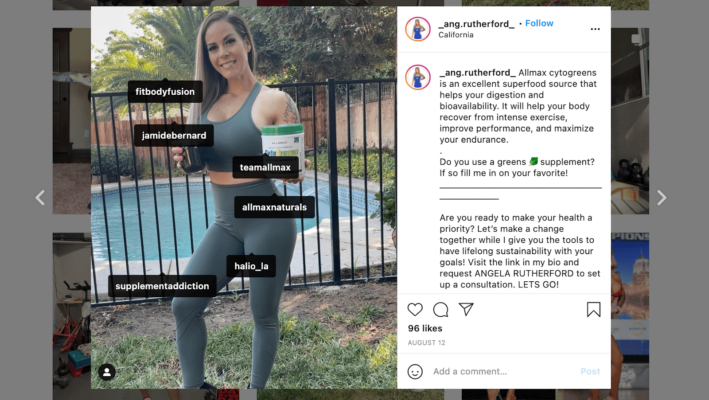Click the halio_la tag
Screen dimensions: 709x400
251,266
